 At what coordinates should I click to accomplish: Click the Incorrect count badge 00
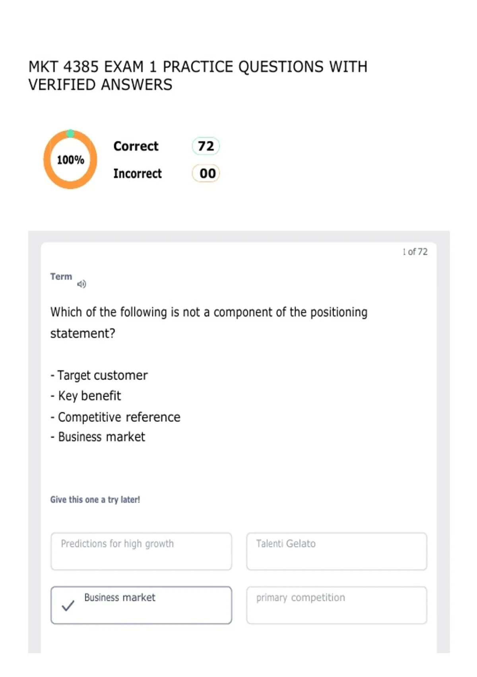tap(206, 173)
